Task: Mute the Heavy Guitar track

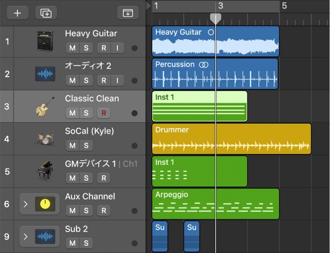Action: 72,48
